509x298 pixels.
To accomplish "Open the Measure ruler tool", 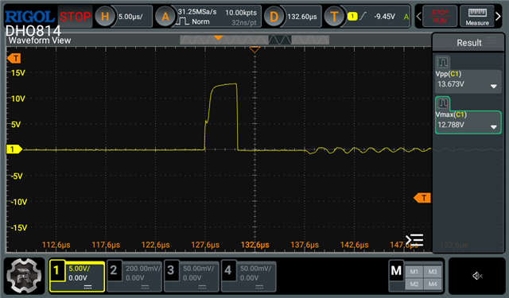I will tap(477, 16).
